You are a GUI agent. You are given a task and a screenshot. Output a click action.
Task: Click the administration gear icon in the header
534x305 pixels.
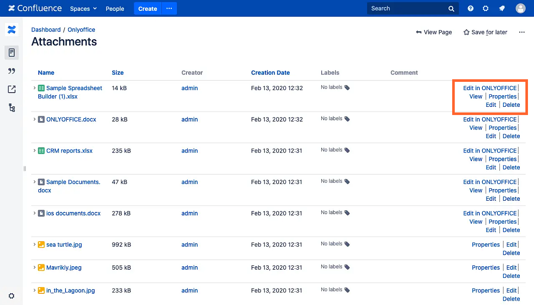click(x=485, y=9)
